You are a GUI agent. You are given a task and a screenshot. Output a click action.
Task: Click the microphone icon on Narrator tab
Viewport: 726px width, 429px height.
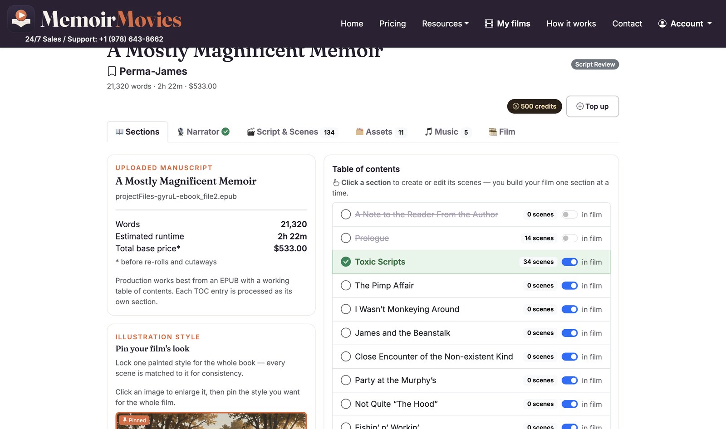coord(181,132)
